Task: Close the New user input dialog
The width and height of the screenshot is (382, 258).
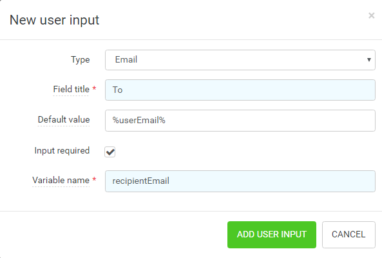Action: tap(371, 15)
